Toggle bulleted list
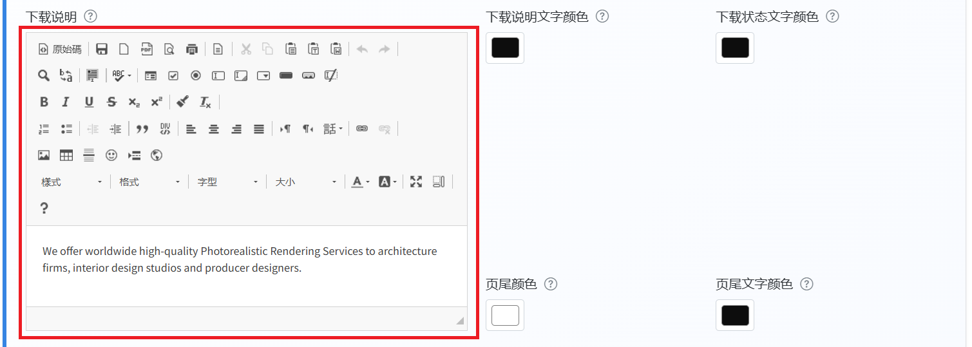 pyautogui.click(x=66, y=129)
